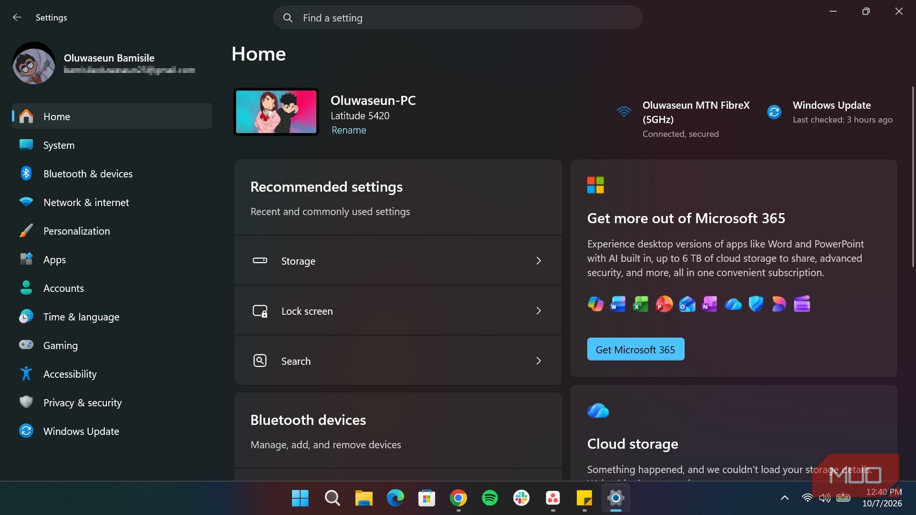Open Lock screen from recommended settings
Screen dimensions: 916x515
click(x=398, y=311)
